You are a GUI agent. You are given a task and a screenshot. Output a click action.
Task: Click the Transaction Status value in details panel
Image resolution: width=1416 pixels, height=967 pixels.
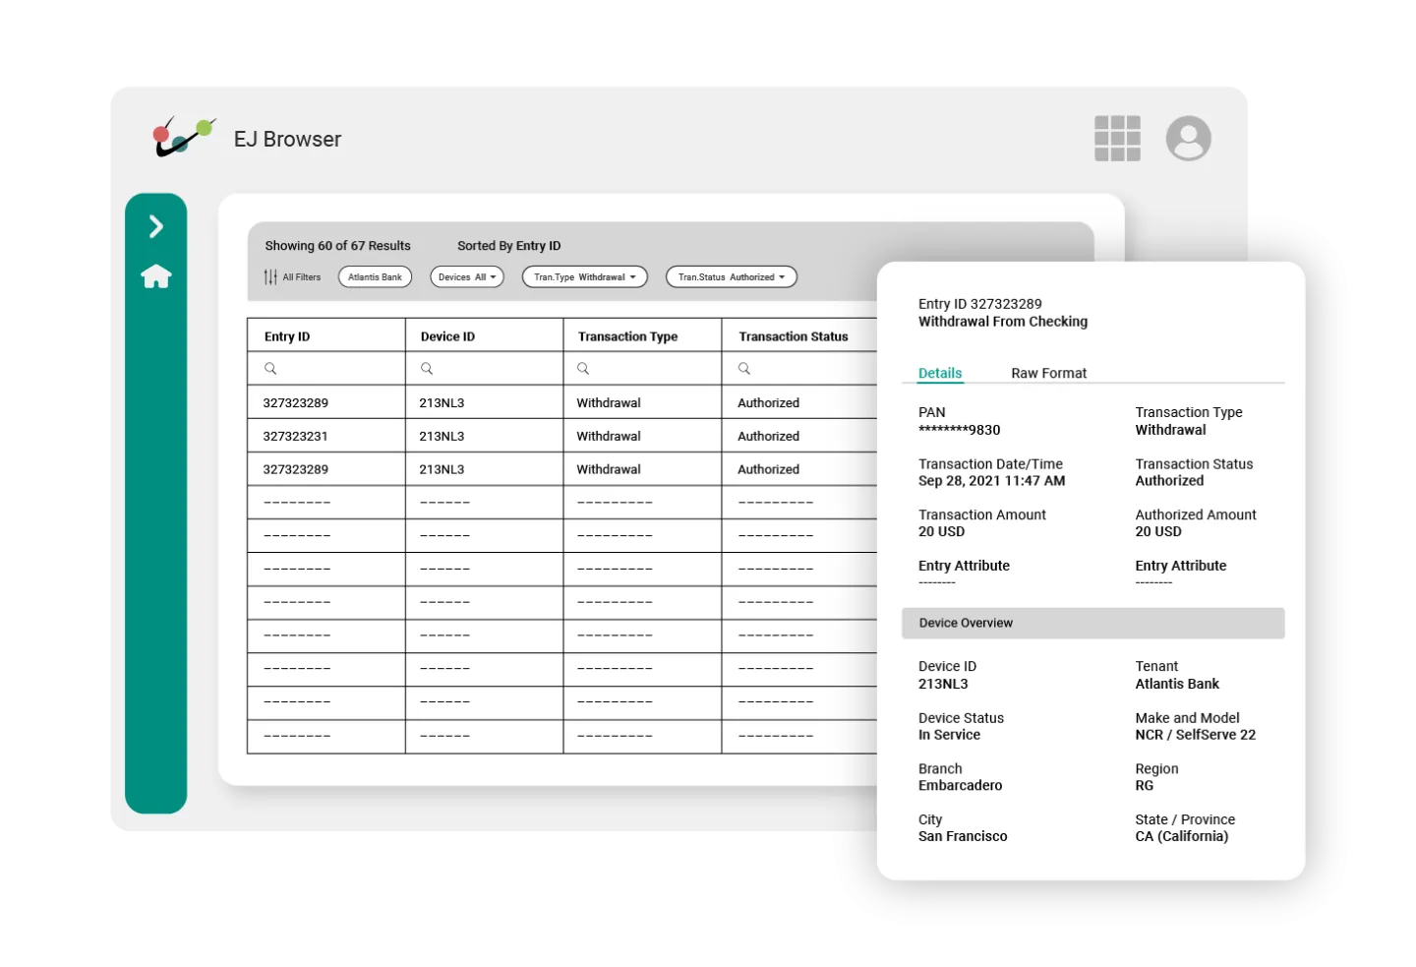[1169, 481]
